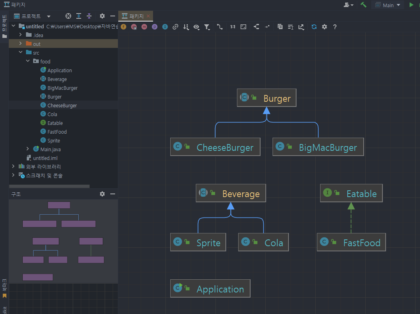The image size is (420, 314).
Task: Expand the 외부 라이브러리 node
Action: point(14,166)
